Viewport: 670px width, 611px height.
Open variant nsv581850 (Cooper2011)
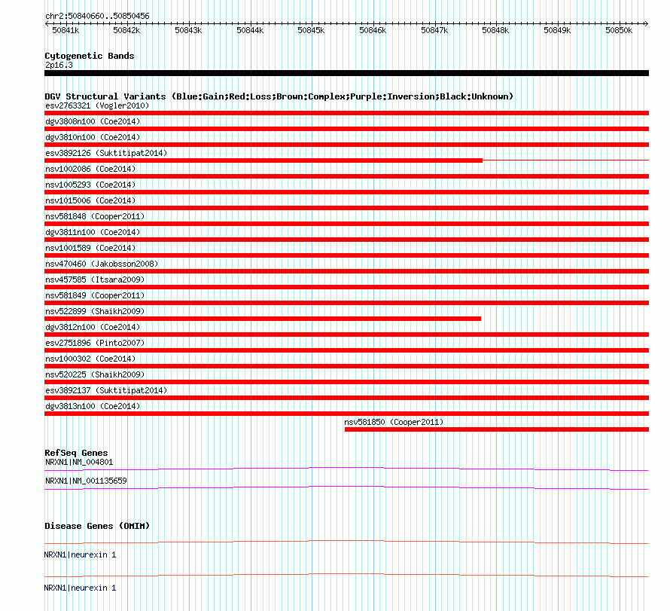pyautogui.click(x=394, y=423)
